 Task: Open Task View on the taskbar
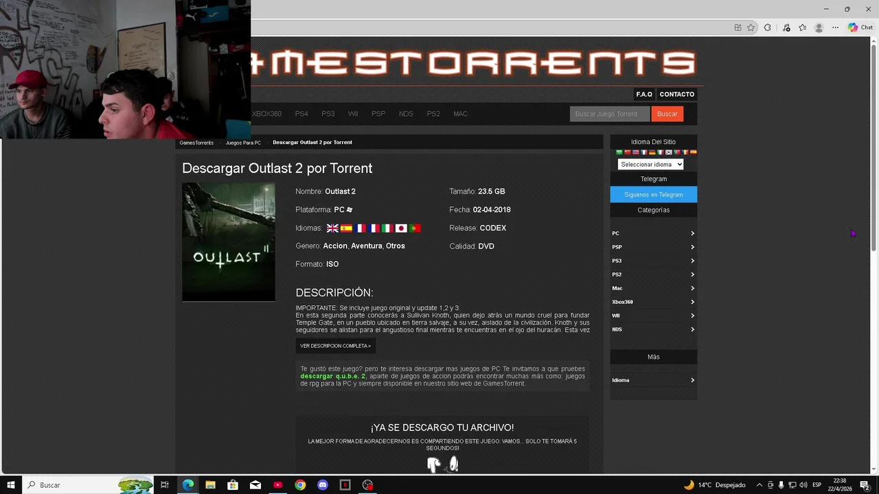pos(165,485)
